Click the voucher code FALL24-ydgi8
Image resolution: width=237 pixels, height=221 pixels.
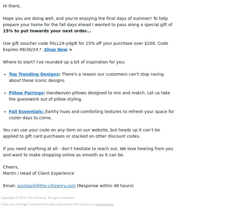click(x=63, y=43)
